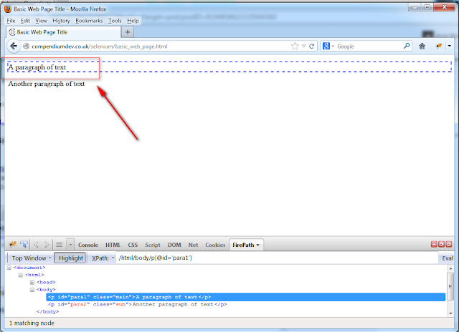Click the URL address field

(x=161, y=46)
